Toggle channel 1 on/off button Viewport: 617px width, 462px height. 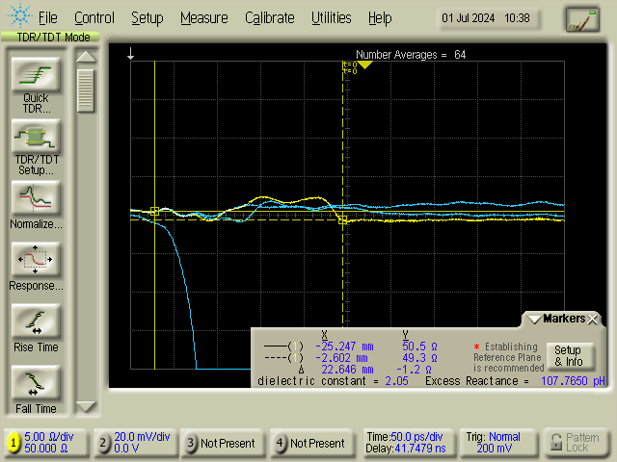(x=13, y=443)
